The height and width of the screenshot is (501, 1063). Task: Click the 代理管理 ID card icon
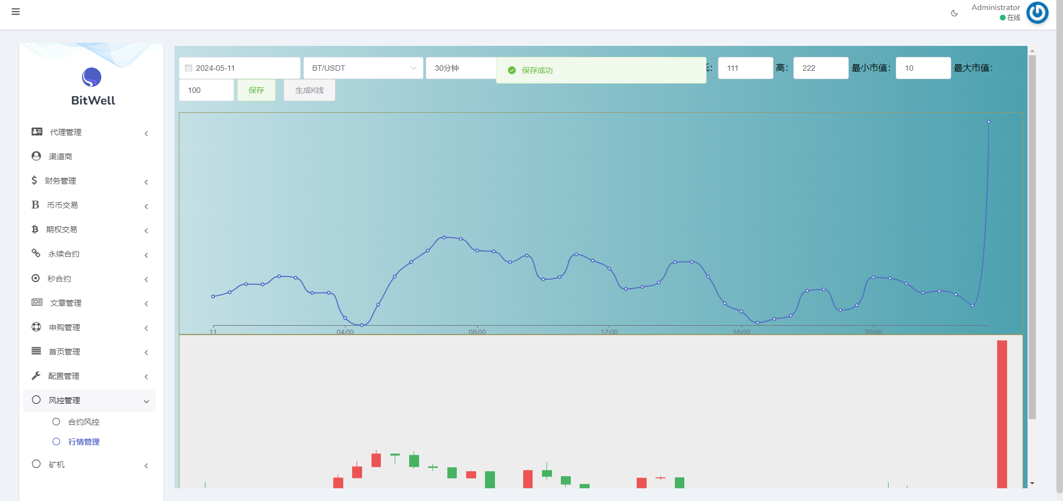coord(37,132)
